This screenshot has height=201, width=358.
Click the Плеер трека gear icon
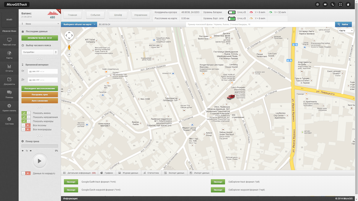coord(23,141)
